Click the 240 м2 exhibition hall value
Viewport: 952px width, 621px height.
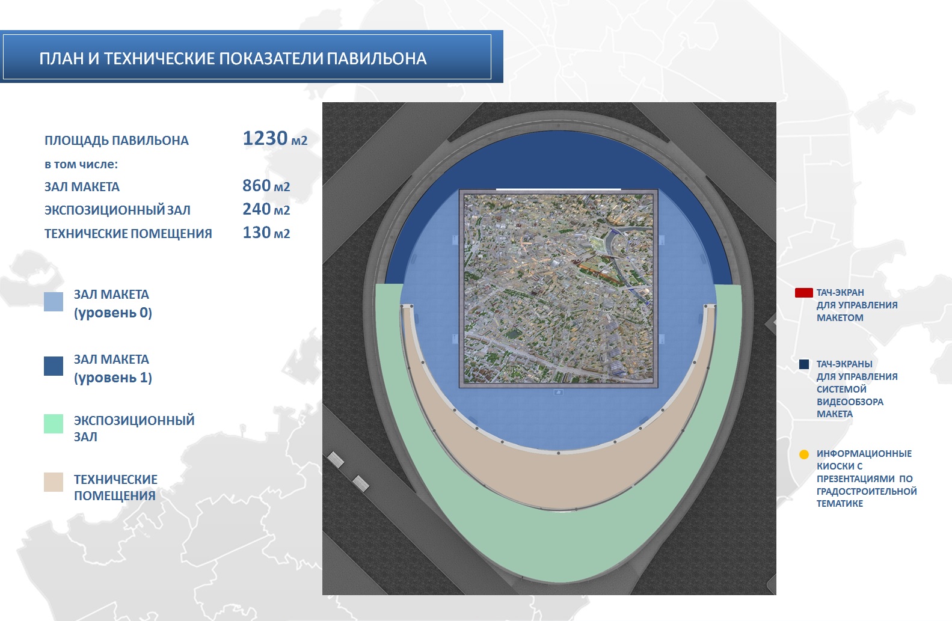coord(266,210)
